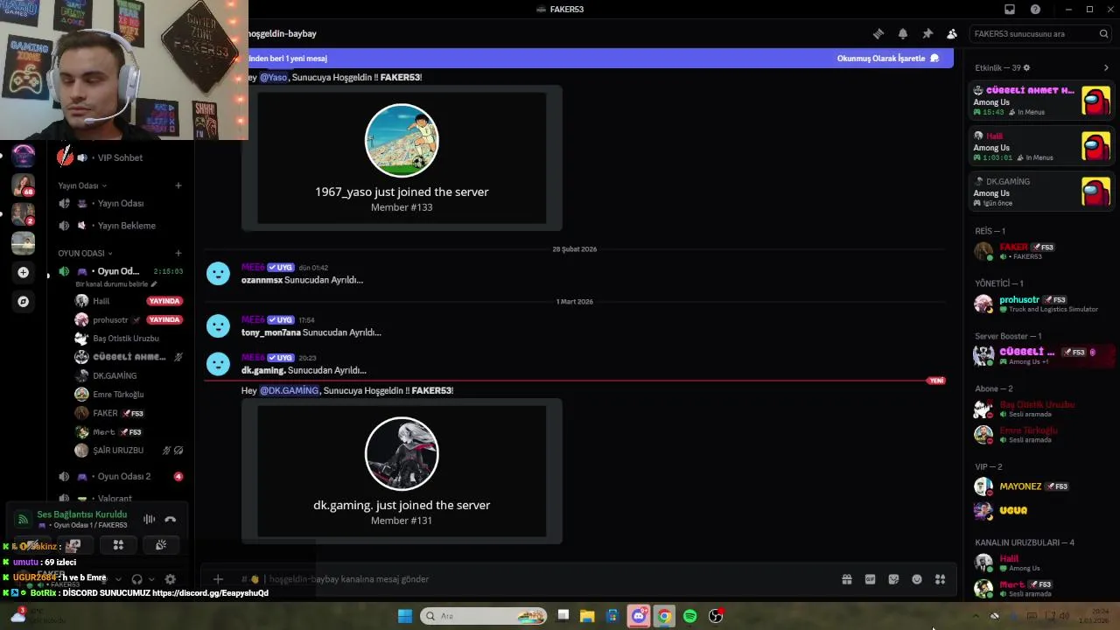Screen dimensions: 1120x630
Task: Open Spotify from taskbar
Action: [690, 616]
